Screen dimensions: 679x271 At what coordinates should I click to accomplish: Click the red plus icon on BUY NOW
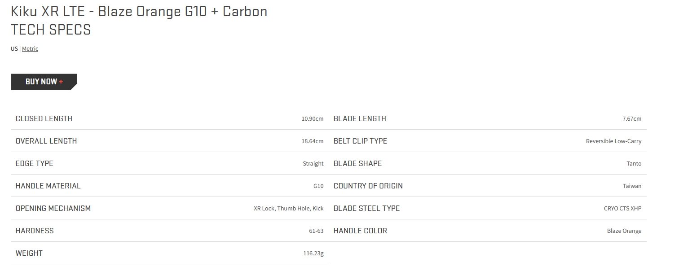point(61,82)
